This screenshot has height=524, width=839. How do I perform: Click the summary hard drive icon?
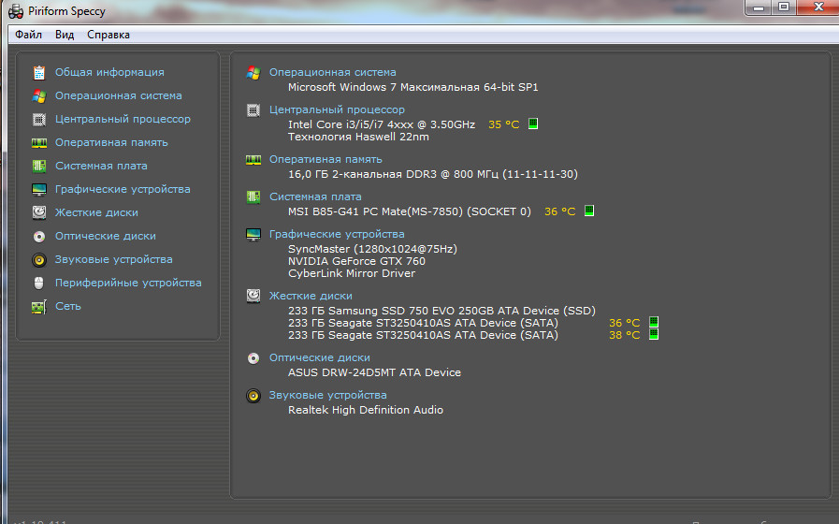pos(253,296)
